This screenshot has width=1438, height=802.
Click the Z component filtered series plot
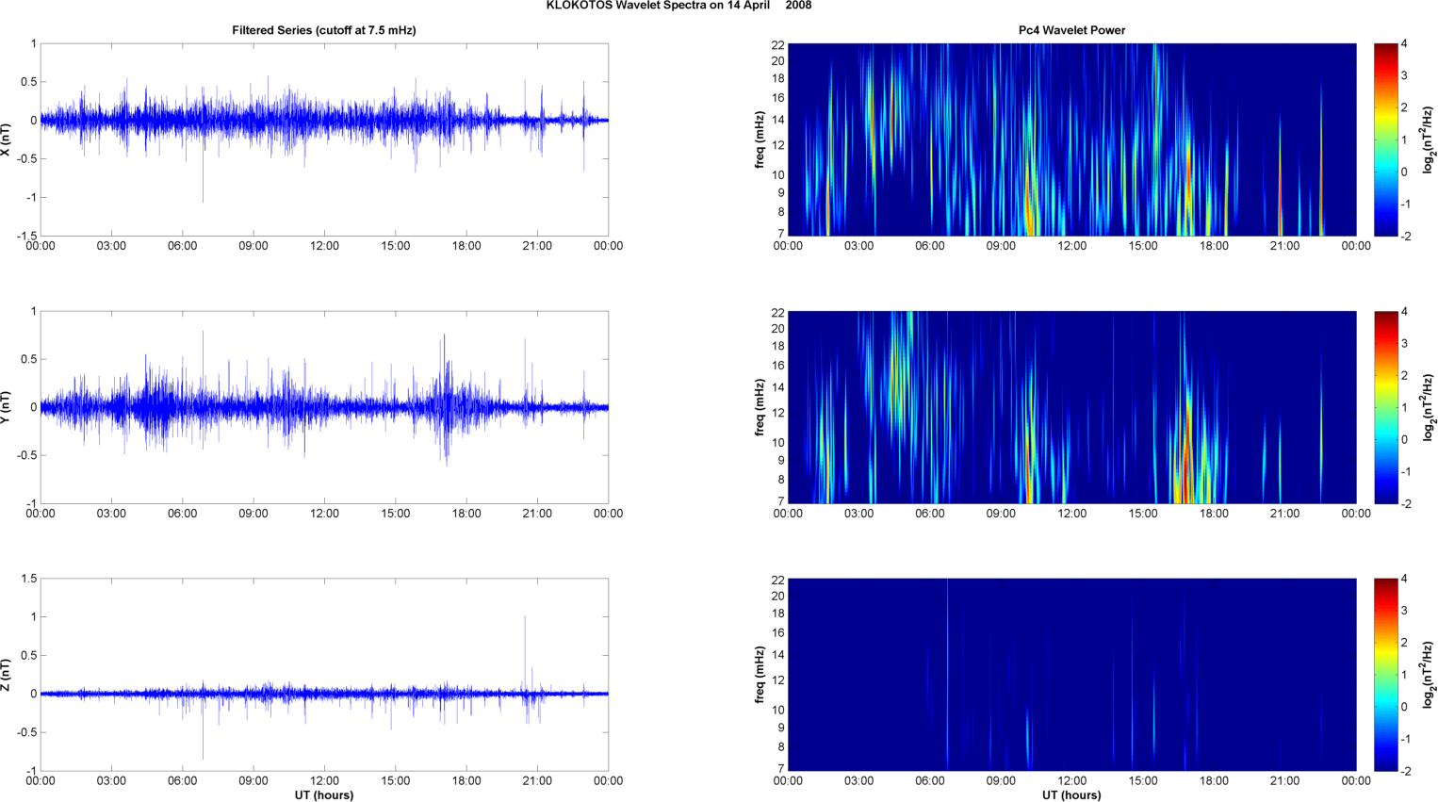(324, 675)
